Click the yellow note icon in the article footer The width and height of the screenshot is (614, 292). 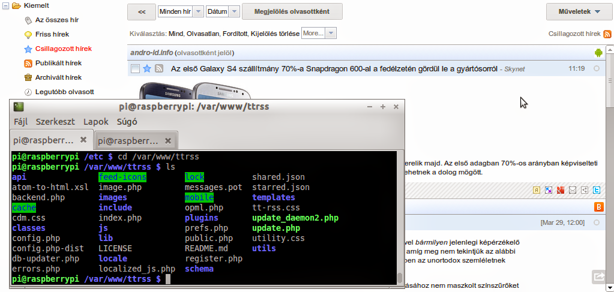(537, 190)
